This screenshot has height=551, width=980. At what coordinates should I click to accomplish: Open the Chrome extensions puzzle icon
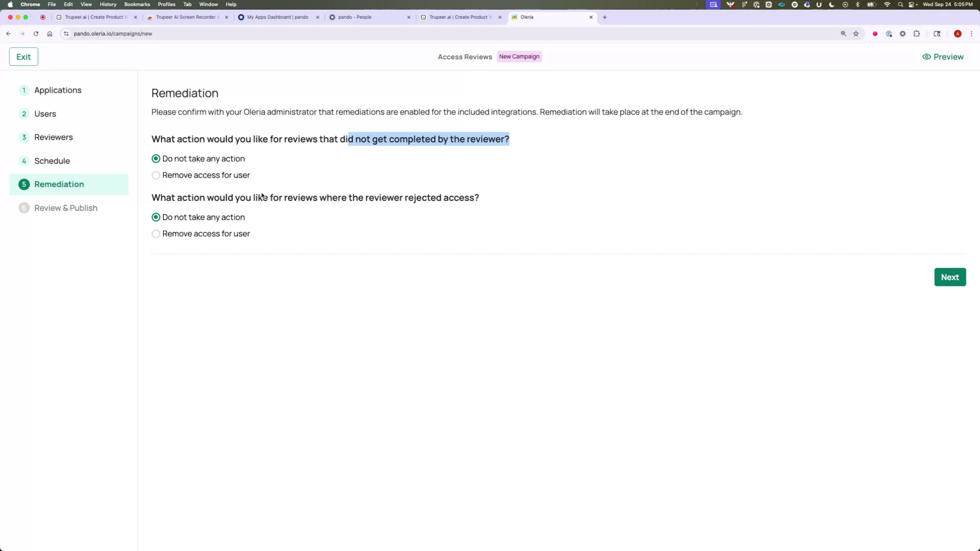pos(917,34)
